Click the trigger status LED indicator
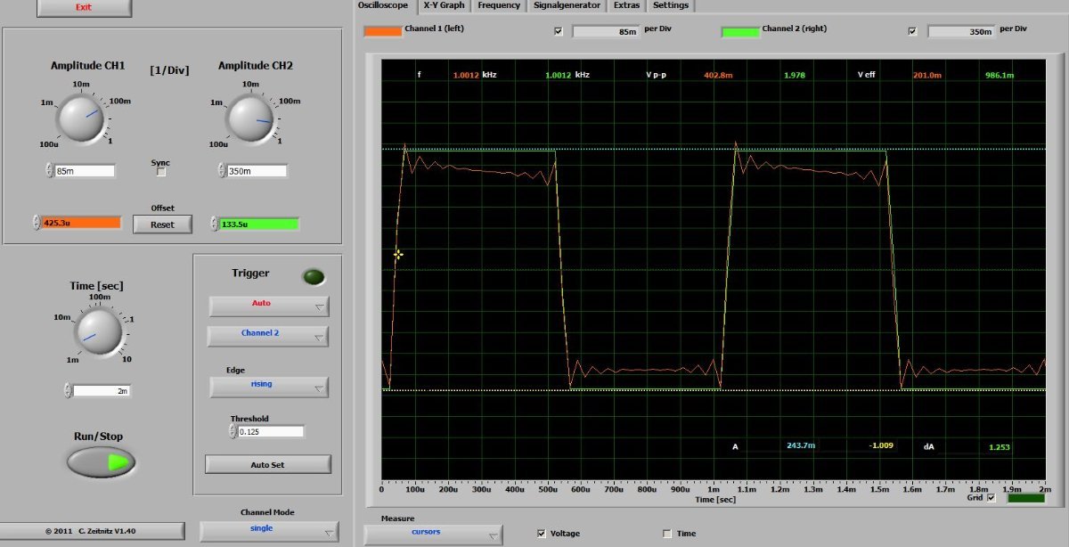 tap(314, 277)
